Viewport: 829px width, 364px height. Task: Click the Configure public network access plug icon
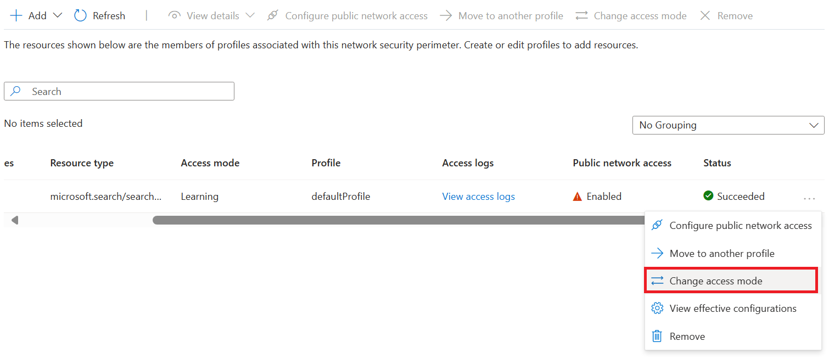click(x=273, y=15)
